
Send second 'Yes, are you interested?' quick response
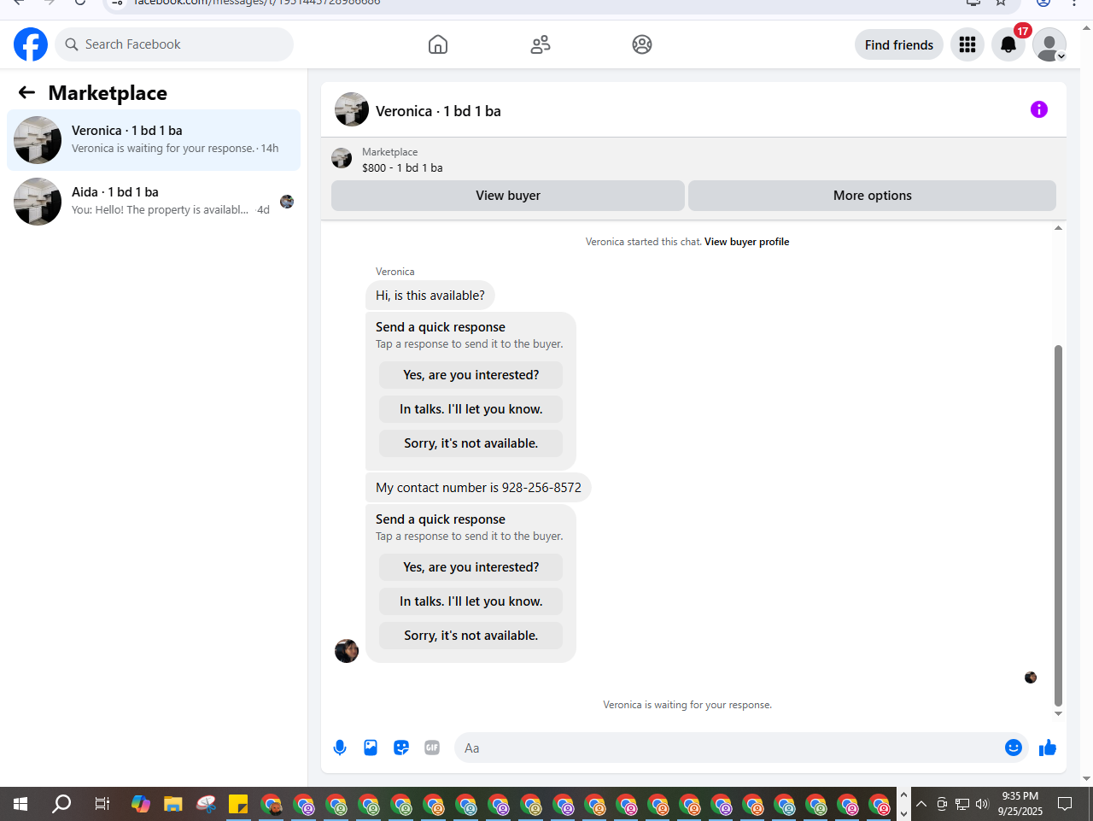click(471, 567)
